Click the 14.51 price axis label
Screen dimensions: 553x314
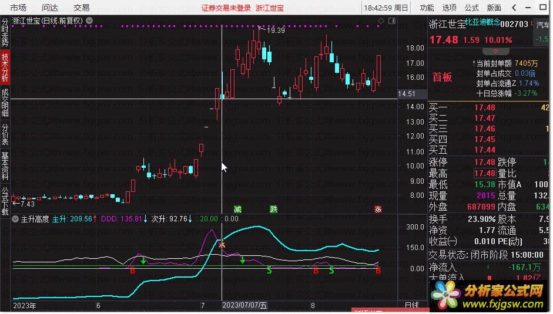(x=407, y=94)
